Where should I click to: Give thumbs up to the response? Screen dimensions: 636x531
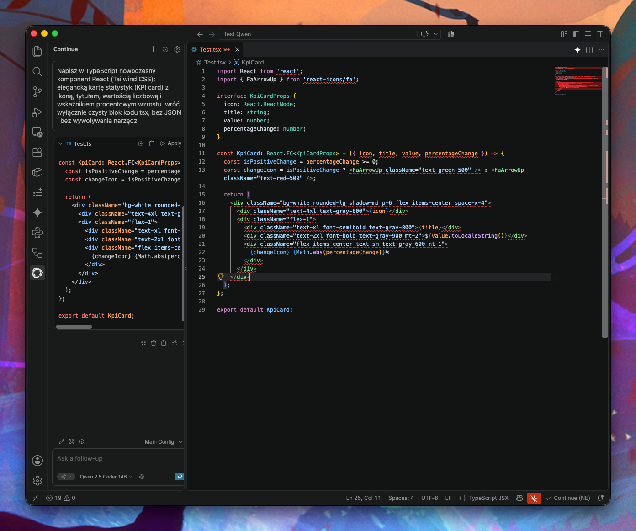[175, 343]
